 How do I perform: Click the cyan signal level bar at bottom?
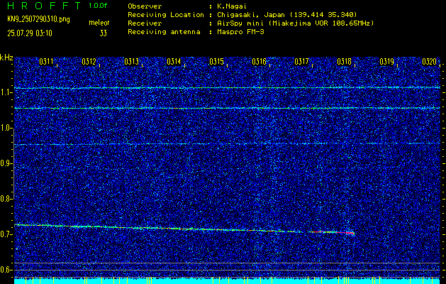[227, 281]
